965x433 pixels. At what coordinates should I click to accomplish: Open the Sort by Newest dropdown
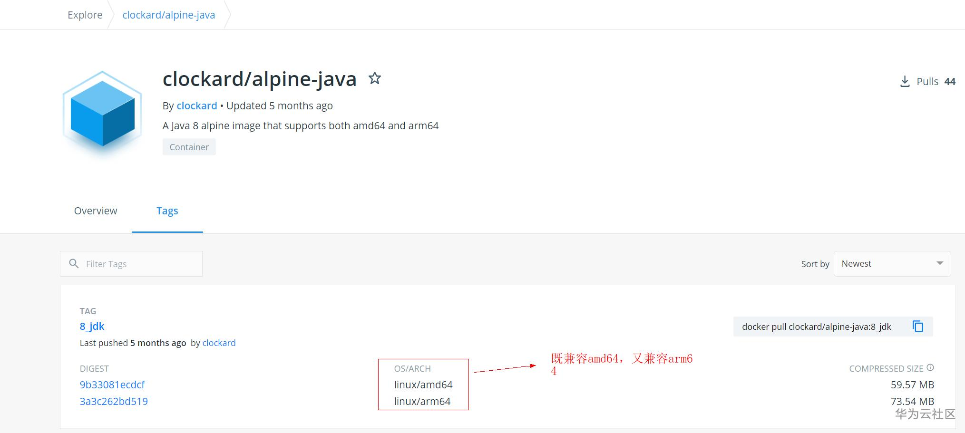click(x=892, y=264)
